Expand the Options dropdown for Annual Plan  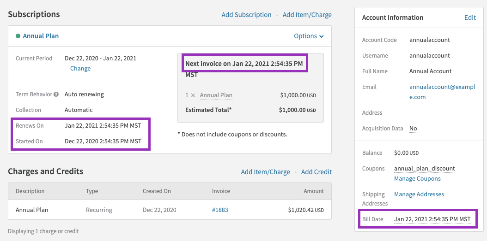point(309,36)
